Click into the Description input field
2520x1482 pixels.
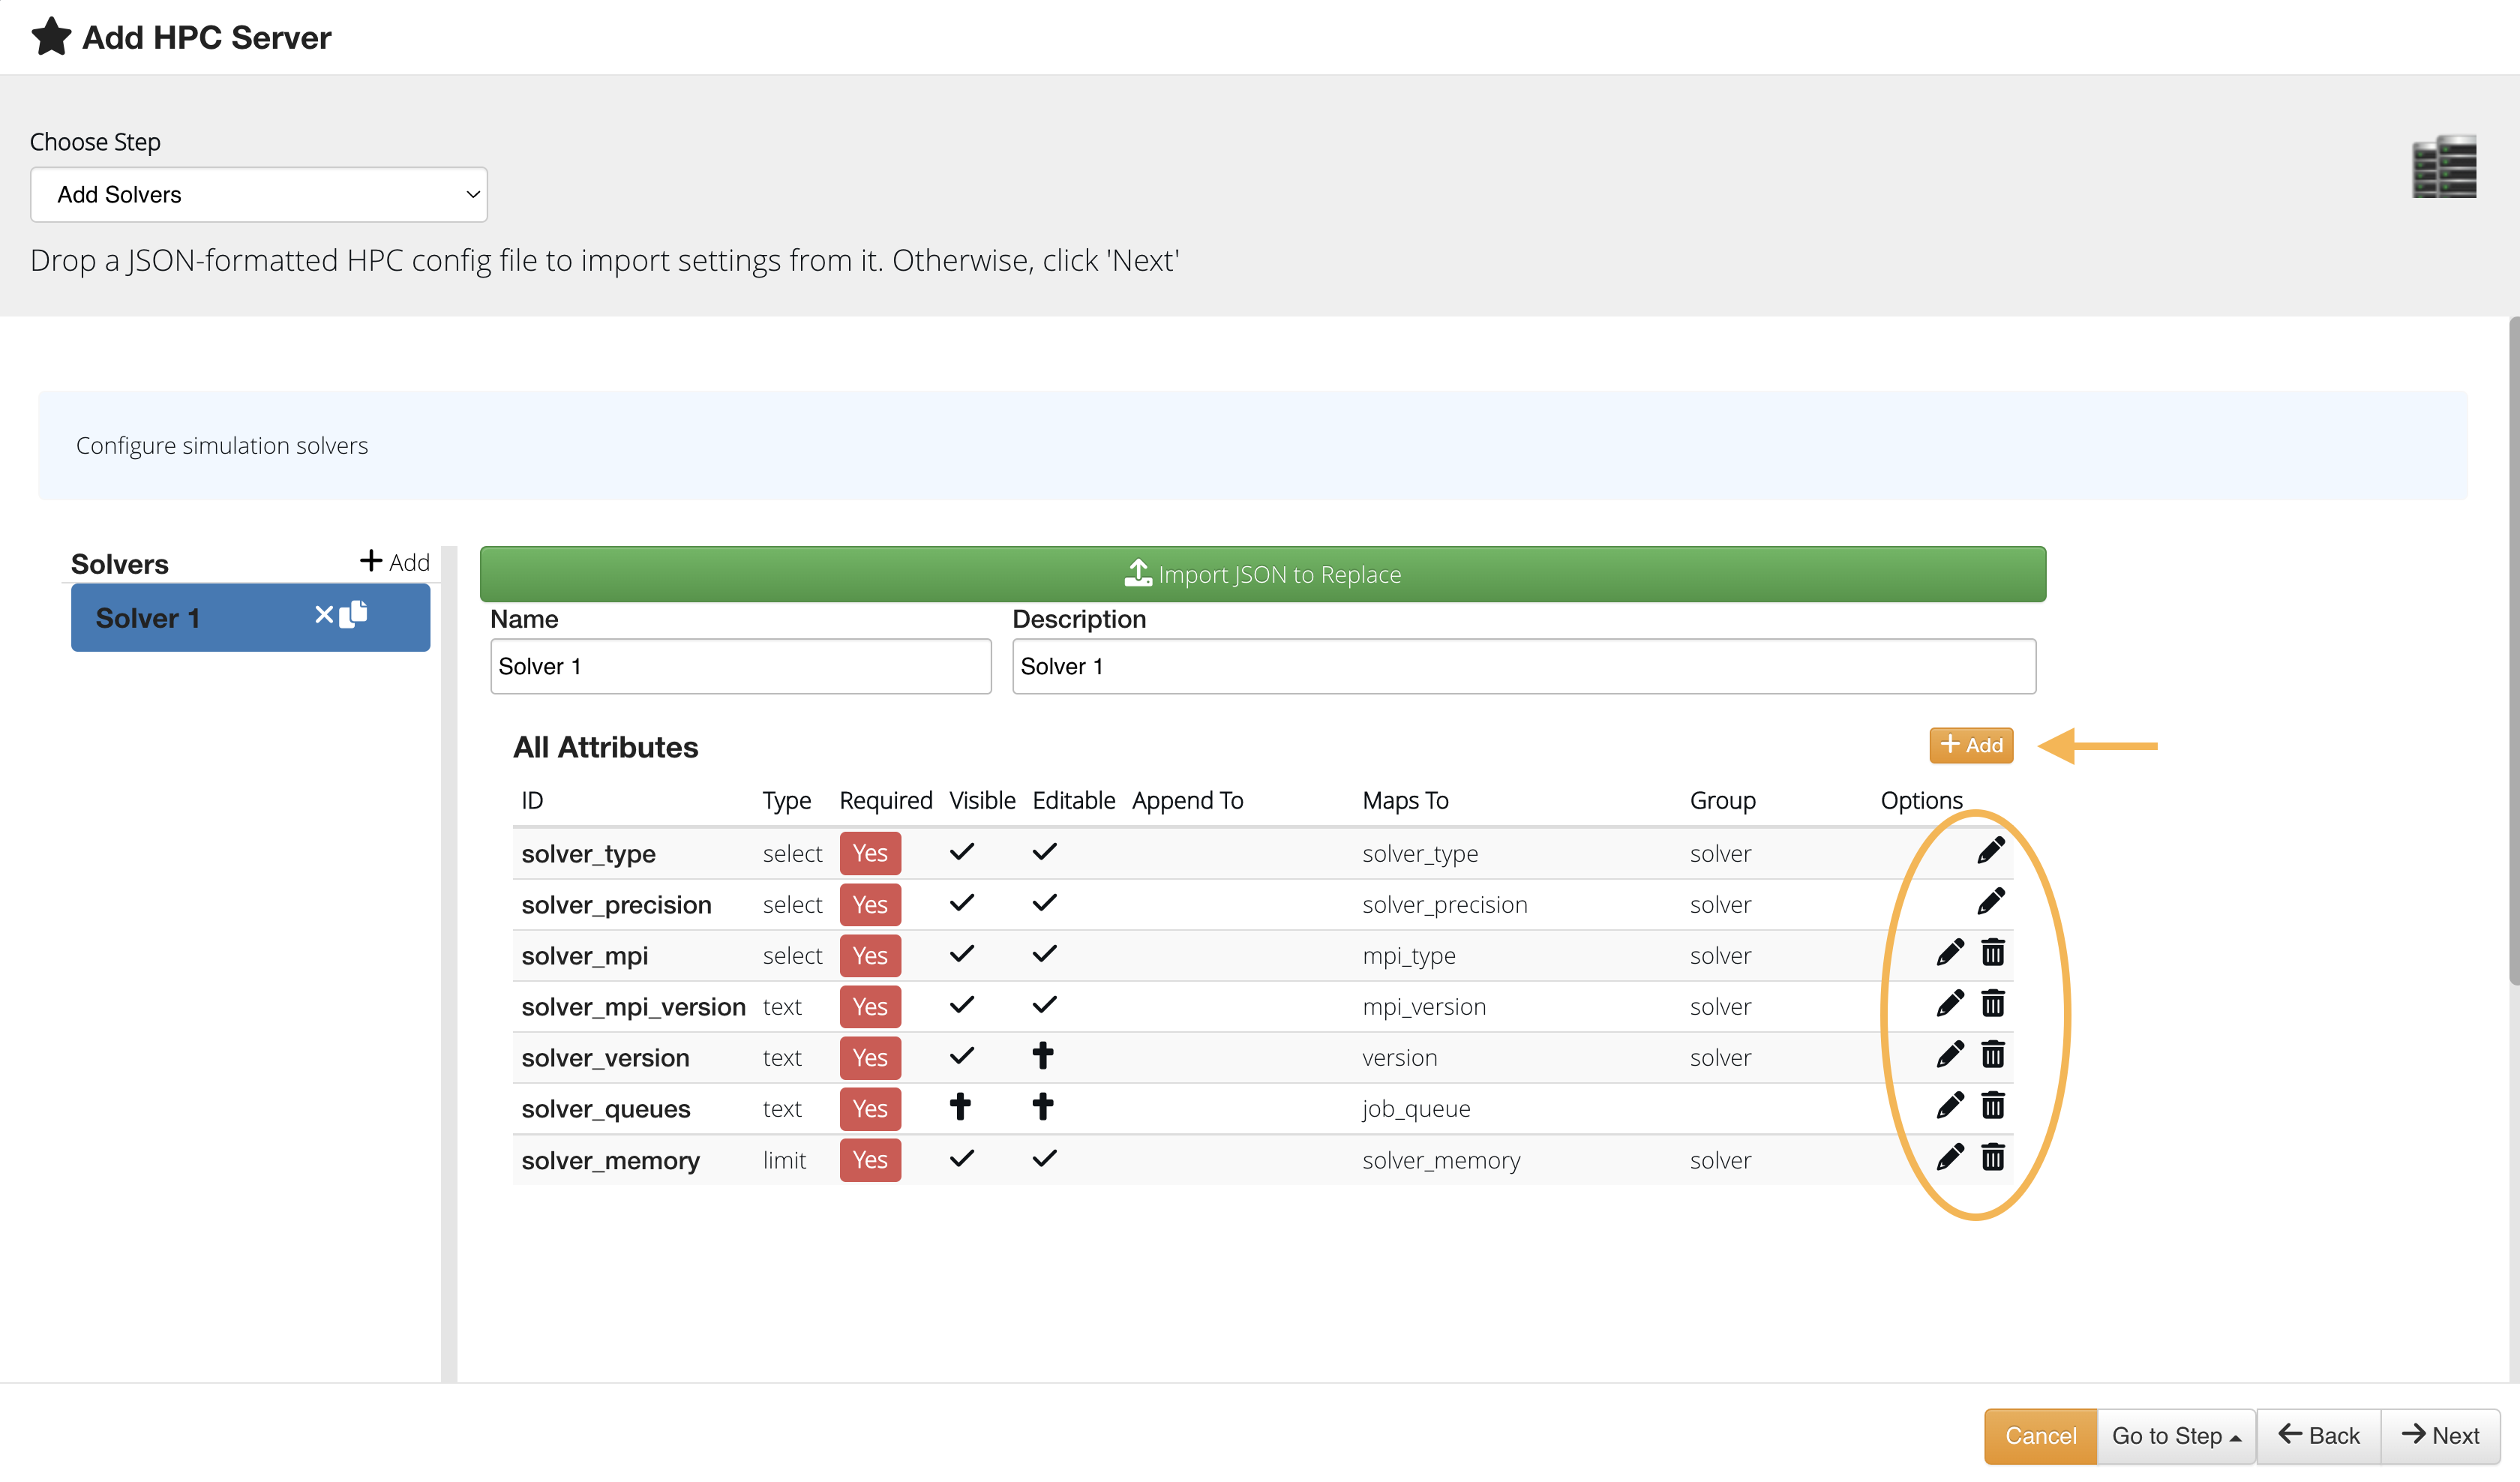[x=1523, y=667]
